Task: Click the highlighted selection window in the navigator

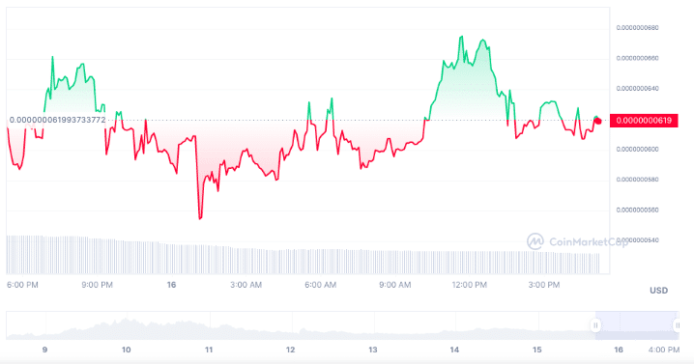Action: click(636, 325)
